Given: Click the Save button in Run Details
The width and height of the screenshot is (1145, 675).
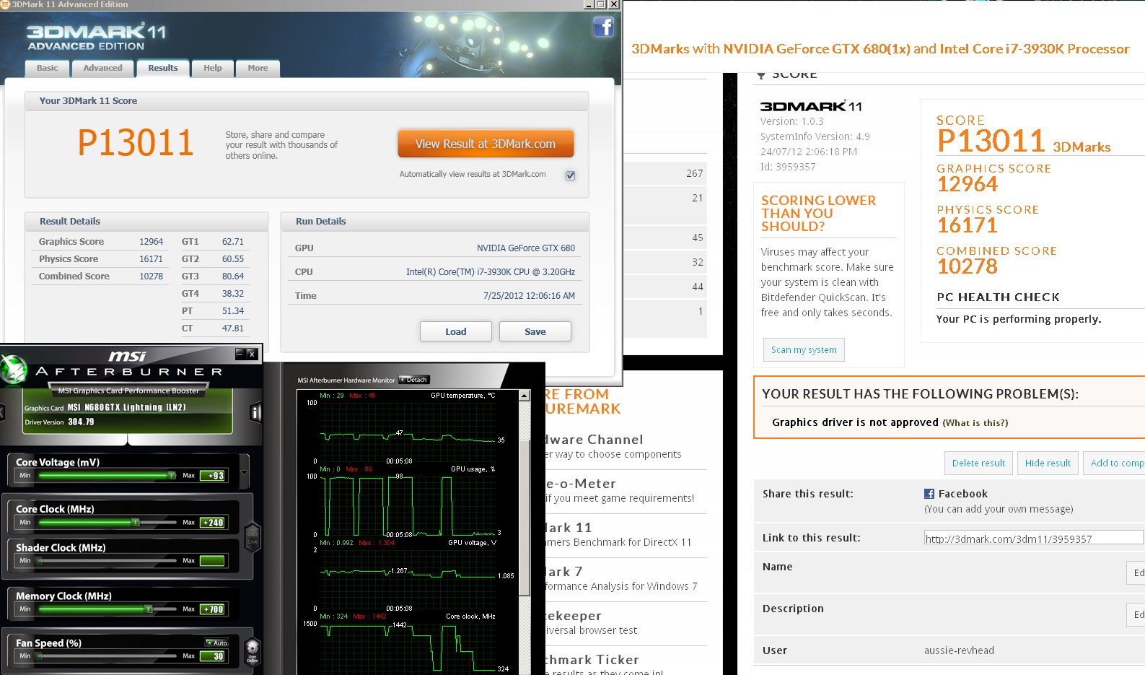Looking at the screenshot, I should (535, 331).
